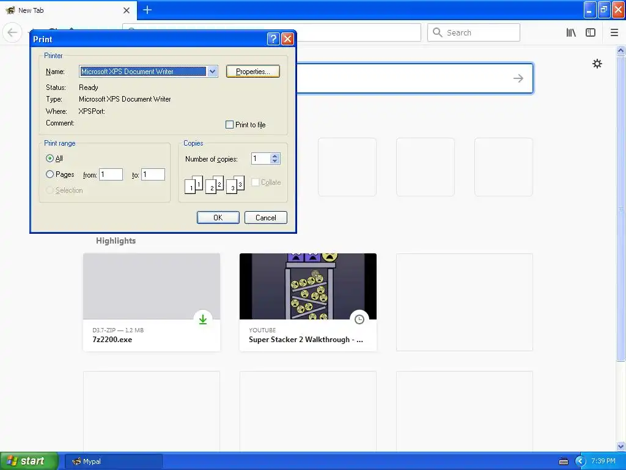
Task: Open the Library icon in the toolbar
Action: pyautogui.click(x=572, y=32)
